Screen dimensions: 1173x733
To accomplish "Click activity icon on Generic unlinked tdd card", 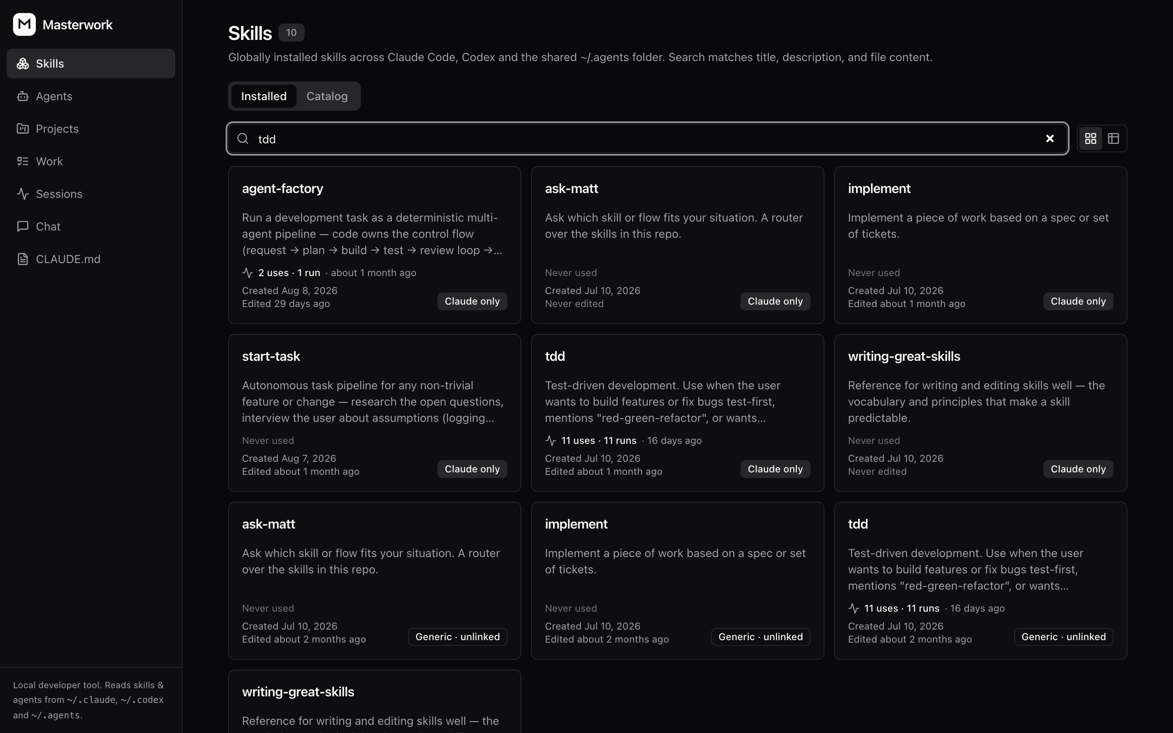I will (854, 608).
